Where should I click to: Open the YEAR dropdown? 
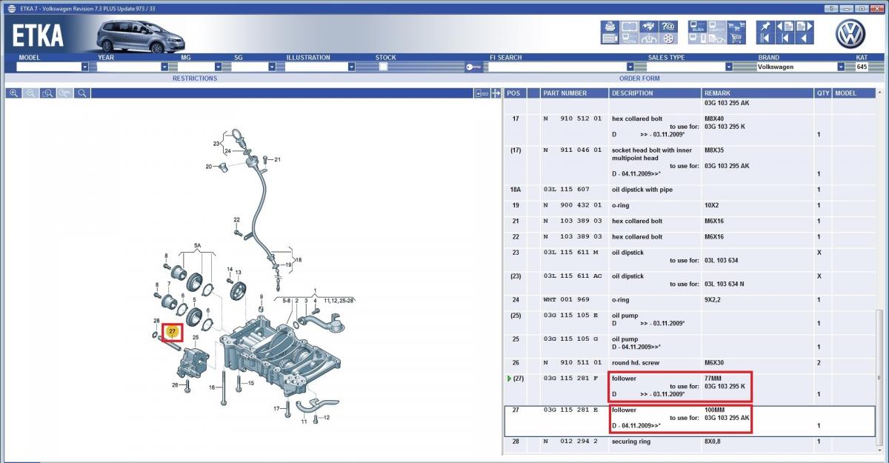(164, 67)
